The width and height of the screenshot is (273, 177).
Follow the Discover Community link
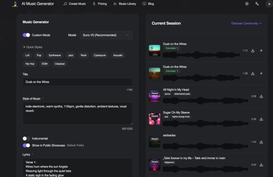point(246,23)
